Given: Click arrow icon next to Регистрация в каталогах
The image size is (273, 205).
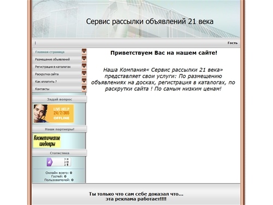Looking at the screenshot, I should 84,67.
